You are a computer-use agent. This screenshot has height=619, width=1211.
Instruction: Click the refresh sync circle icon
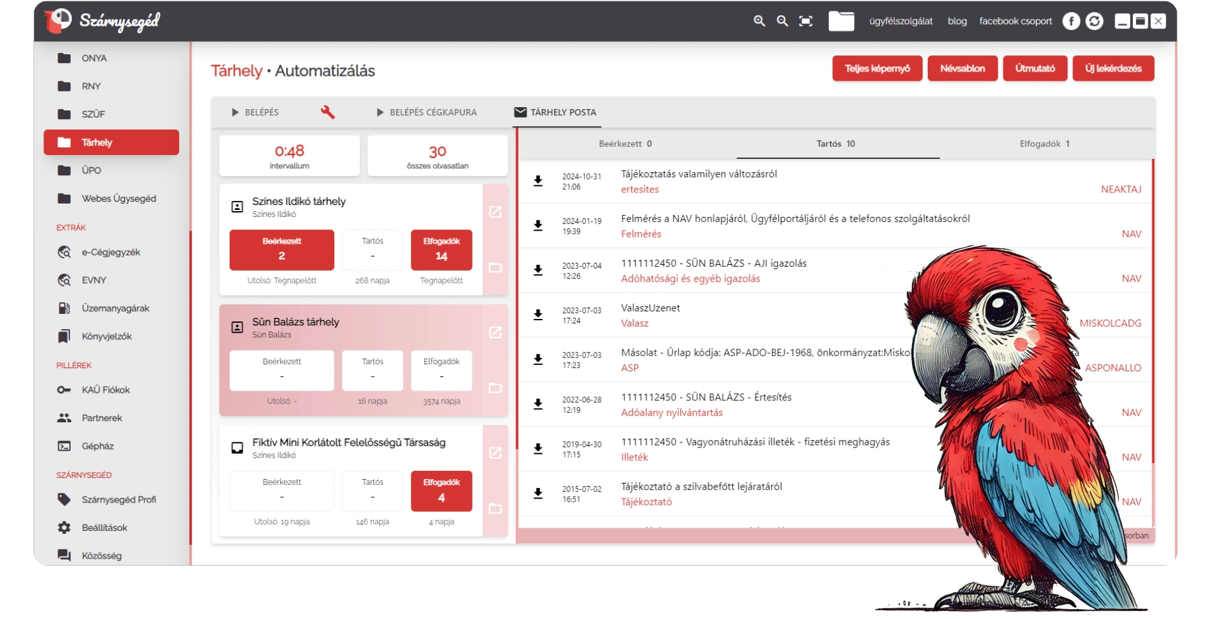coord(1094,21)
